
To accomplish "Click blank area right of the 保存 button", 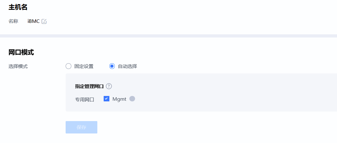I will (x=190, y=127).
